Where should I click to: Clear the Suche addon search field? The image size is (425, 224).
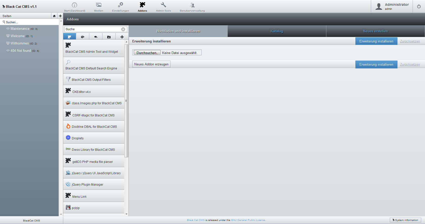click(123, 29)
